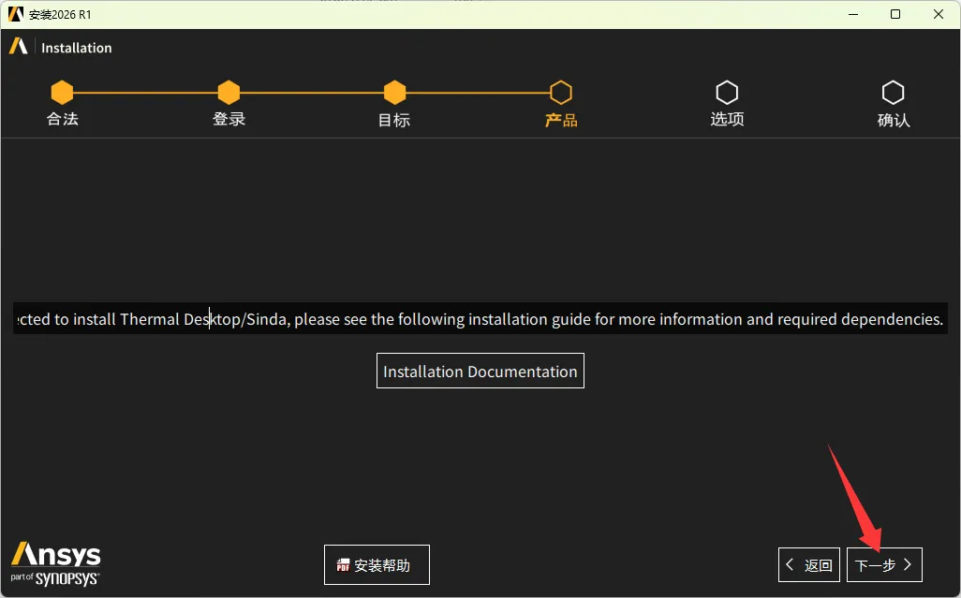The height and width of the screenshot is (598, 961).
Task: Open Installation Documentation
Action: point(480,371)
